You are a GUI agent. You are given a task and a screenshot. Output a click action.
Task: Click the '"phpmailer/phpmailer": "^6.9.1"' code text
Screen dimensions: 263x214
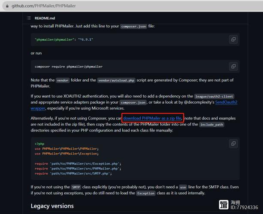coord(64,40)
